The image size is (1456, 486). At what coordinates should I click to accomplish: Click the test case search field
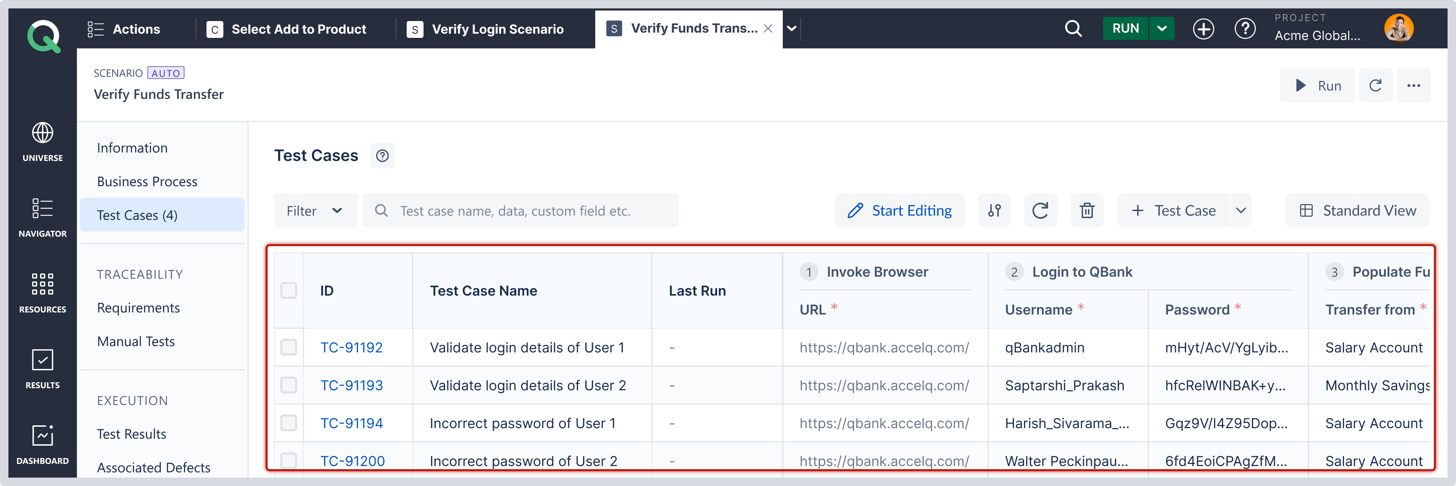click(520, 210)
